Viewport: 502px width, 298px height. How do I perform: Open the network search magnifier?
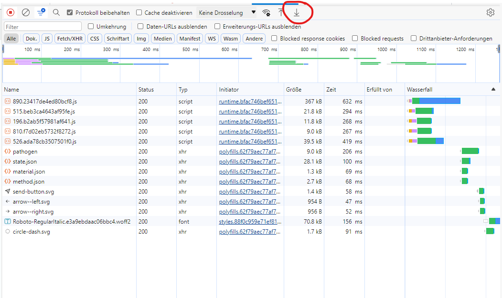pos(56,12)
